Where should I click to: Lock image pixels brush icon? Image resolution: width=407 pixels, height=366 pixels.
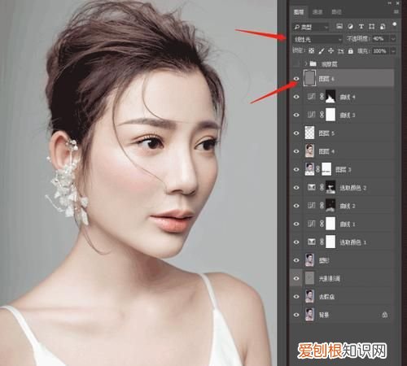pyautogui.click(x=322, y=50)
